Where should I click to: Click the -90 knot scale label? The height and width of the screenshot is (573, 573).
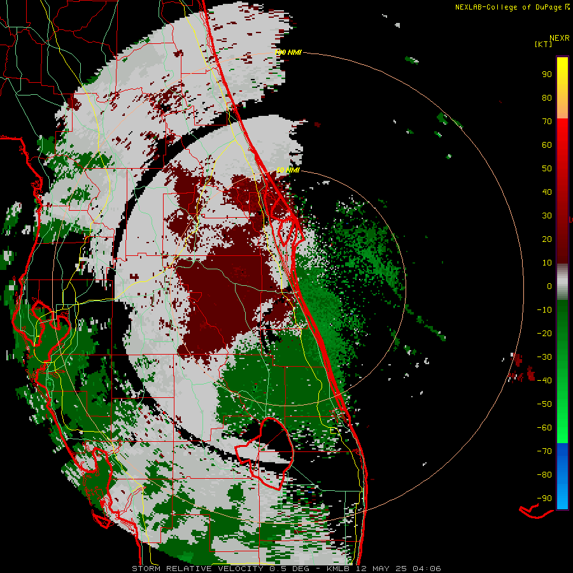544,499
